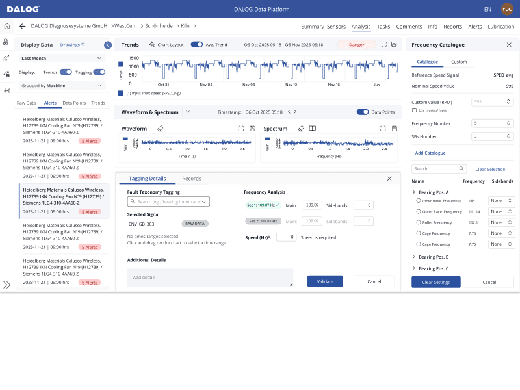Image resolution: width=520 pixels, height=390 pixels.
Task: Click the Validate button
Action: 325,281
